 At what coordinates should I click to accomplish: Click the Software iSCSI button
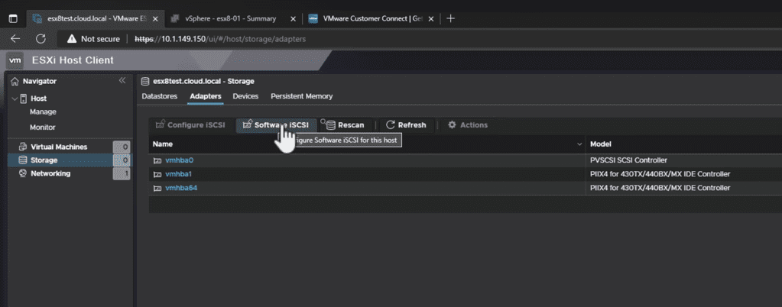tap(276, 125)
